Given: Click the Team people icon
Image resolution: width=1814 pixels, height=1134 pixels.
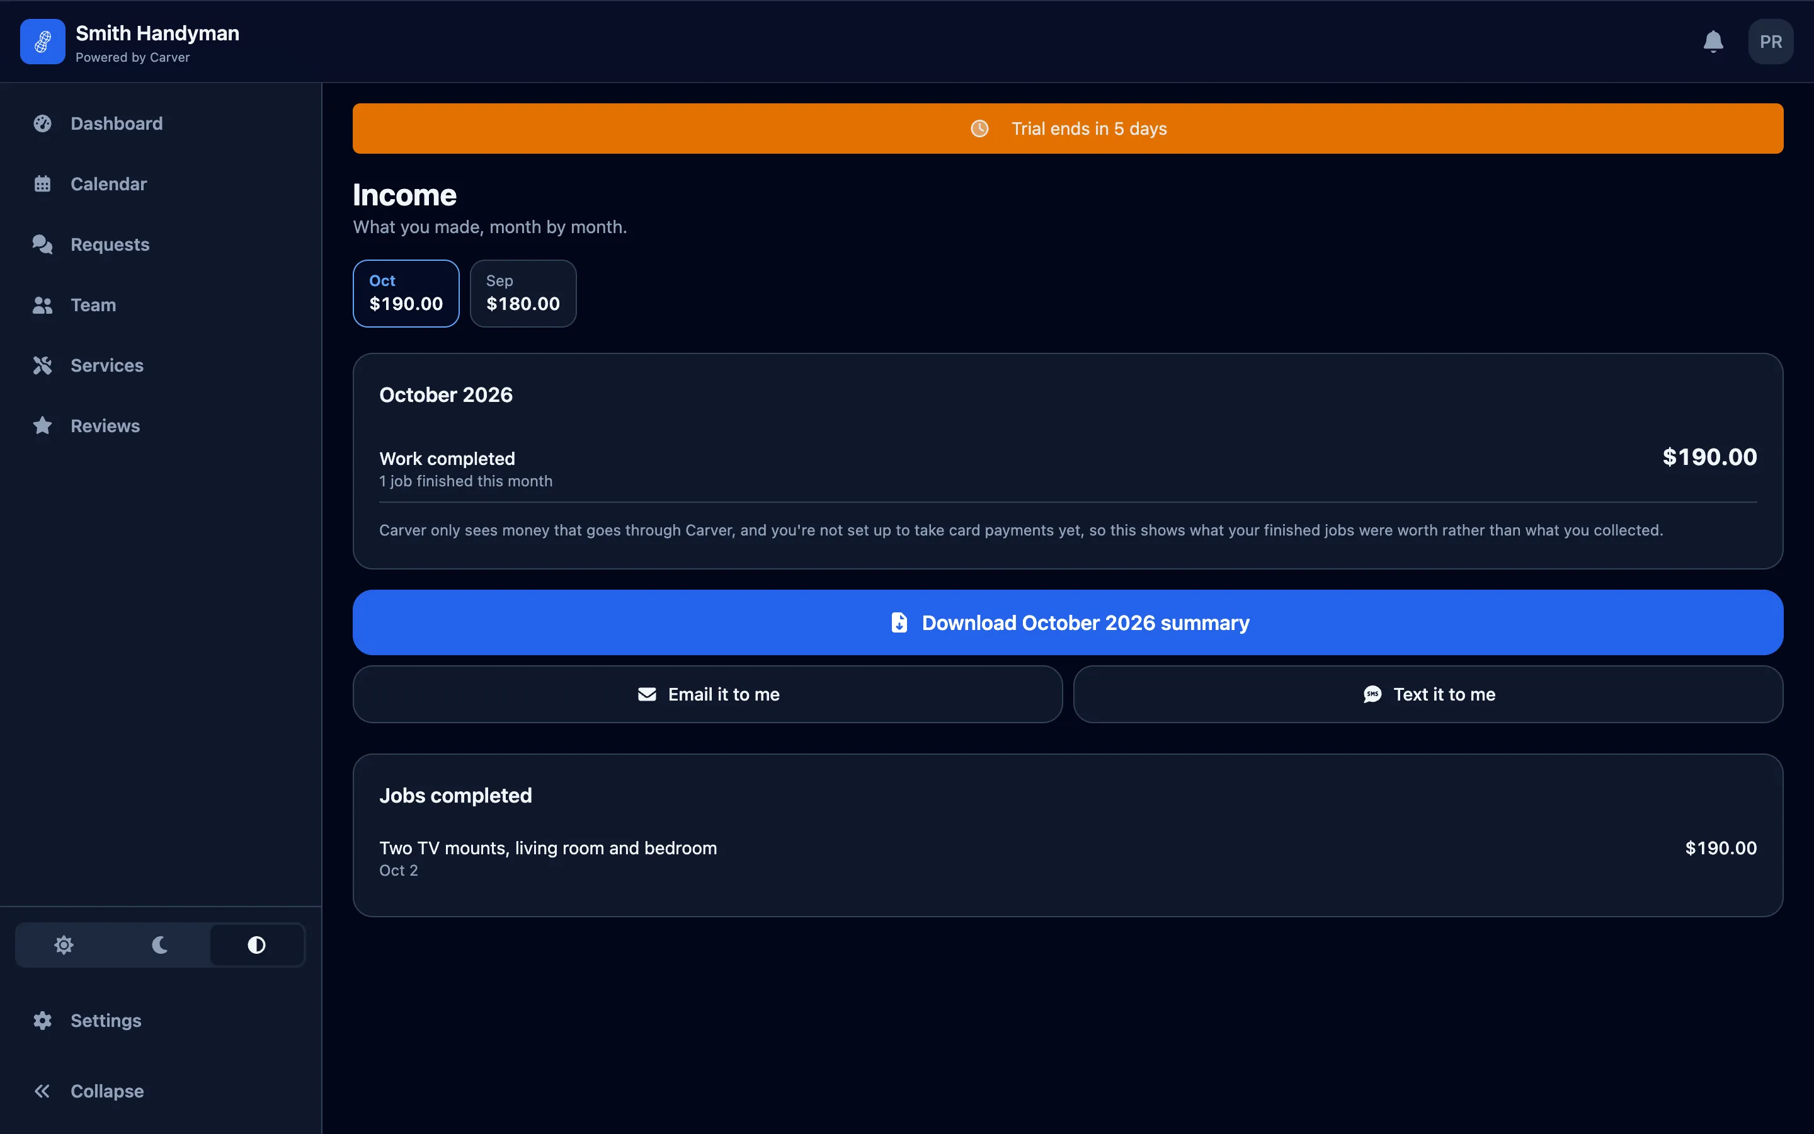Looking at the screenshot, I should click(43, 306).
